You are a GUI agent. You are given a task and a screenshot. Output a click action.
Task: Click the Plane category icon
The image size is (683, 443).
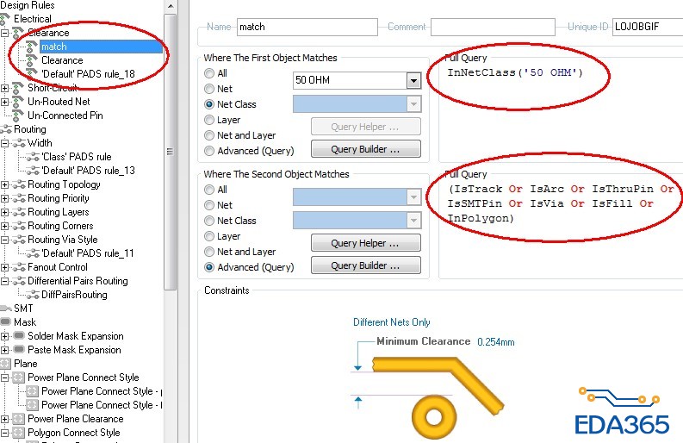click(x=5, y=364)
